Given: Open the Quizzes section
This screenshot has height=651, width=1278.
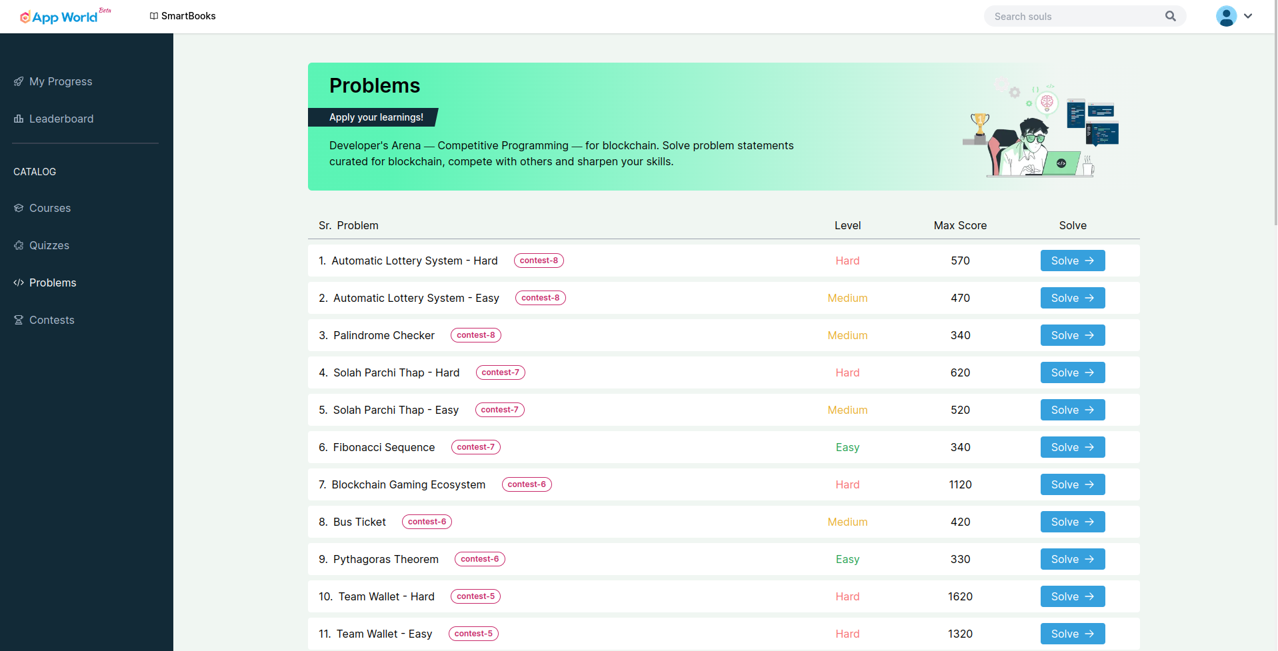Looking at the screenshot, I should pos(49,245).
